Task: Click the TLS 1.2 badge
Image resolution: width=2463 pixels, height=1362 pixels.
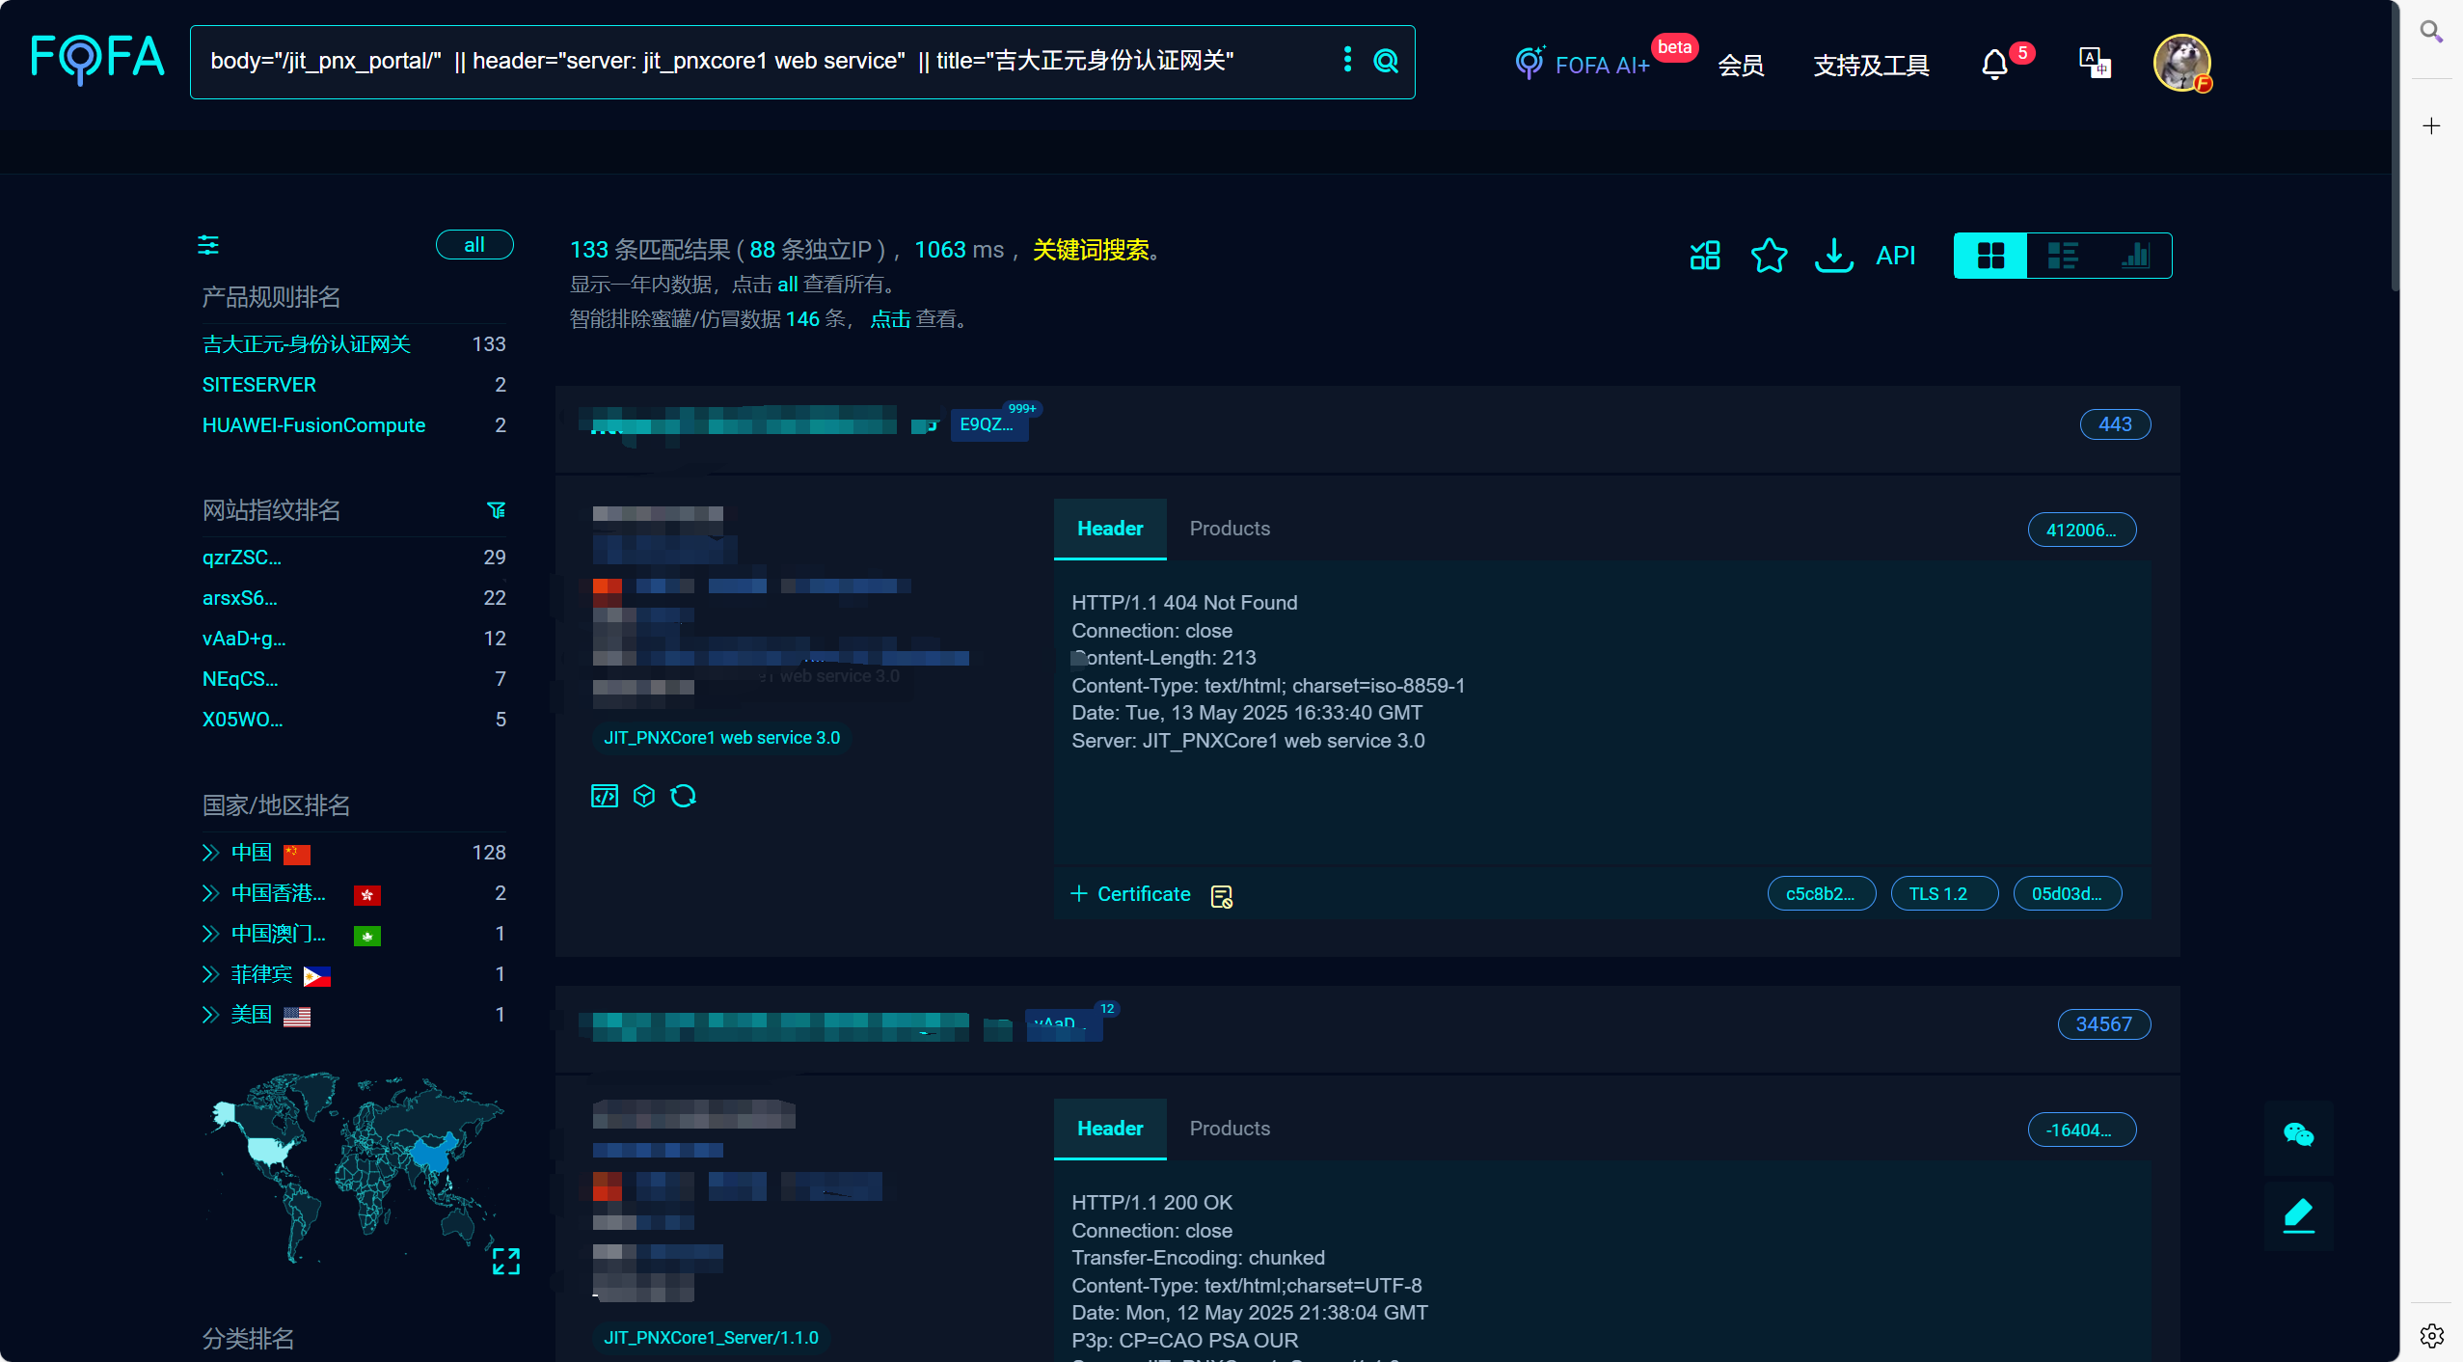Action: coord(1944,894)
